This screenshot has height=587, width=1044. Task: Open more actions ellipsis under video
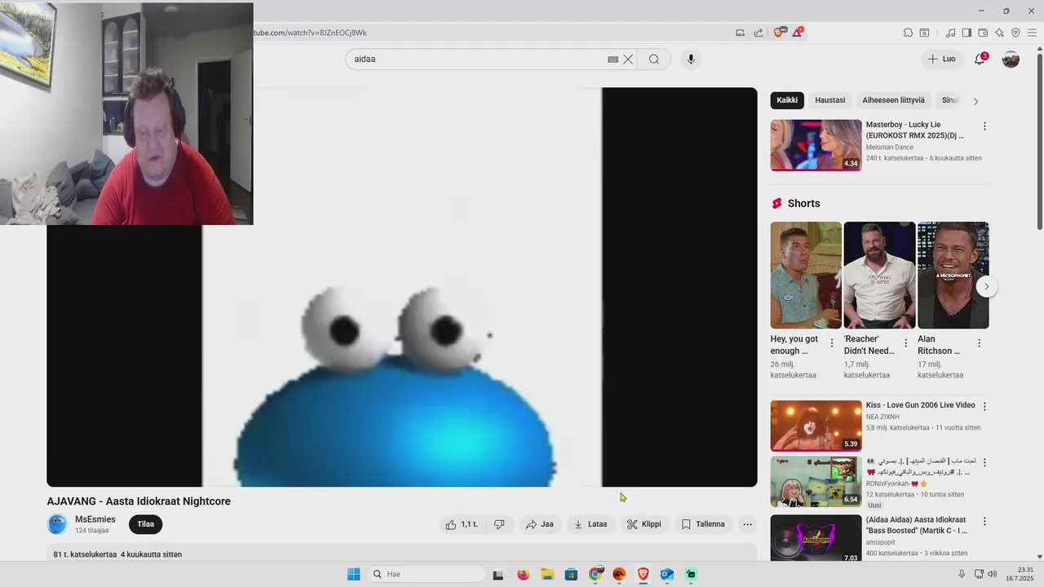pos(747,524)
